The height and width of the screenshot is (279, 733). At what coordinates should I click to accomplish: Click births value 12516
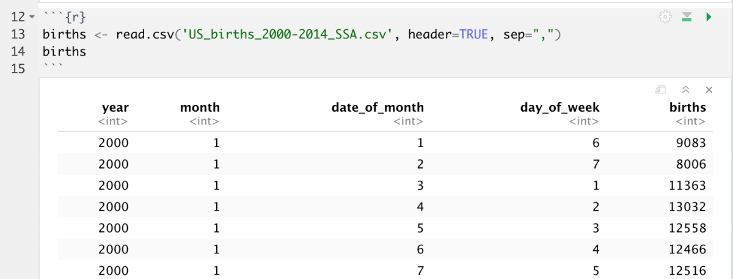(688, 270)
